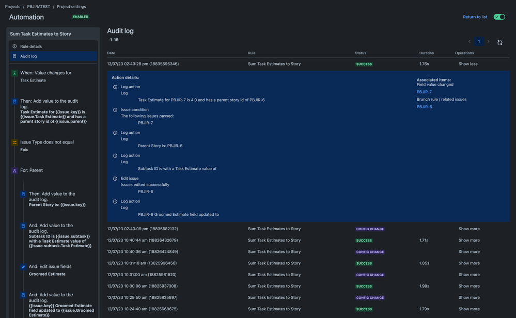This screenshot has width=516, height=318.
Task: Expand the 10:30:08 am entry with Show more
Action: tap(469, 286)
